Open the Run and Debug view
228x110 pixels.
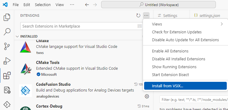[x=7, y=61]
